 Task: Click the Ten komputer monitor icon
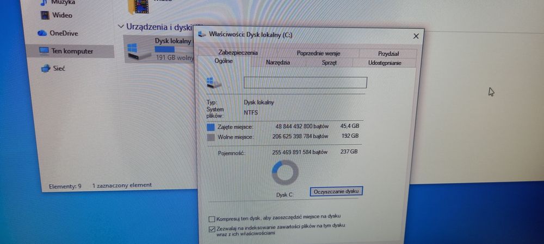pyautogui.click(x=44, y=51)
